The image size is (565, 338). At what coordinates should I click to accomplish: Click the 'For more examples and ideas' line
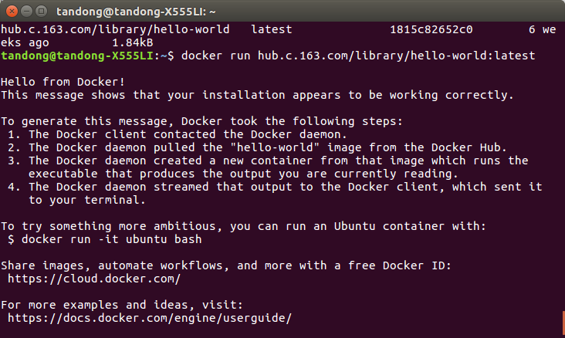pos(122,305)
